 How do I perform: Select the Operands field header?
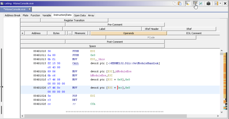click(129, 33)
